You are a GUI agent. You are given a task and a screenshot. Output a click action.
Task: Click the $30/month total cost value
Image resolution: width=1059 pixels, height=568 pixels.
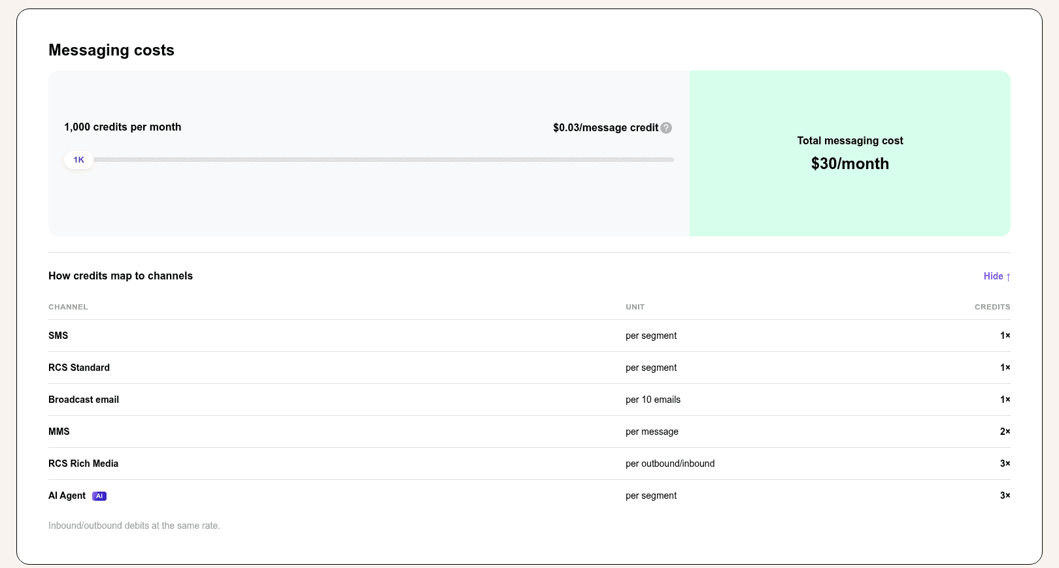(850, 164)
